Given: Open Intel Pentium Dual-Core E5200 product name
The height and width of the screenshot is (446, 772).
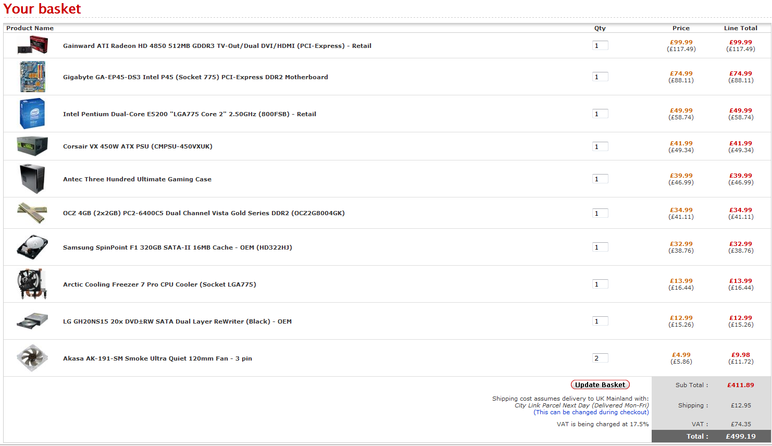Looking at the screenshot, I should [x=190, y=114].
